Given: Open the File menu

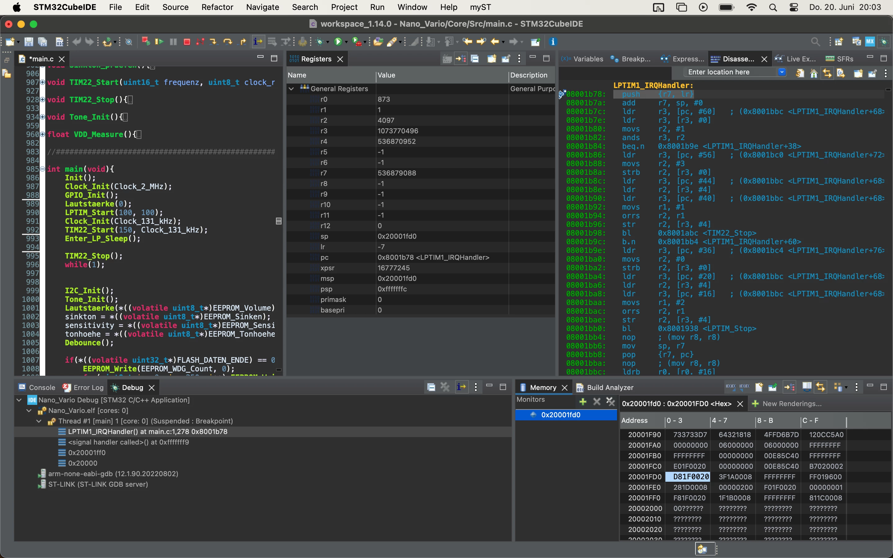Looking at the screenshot, I should (115, 7).
